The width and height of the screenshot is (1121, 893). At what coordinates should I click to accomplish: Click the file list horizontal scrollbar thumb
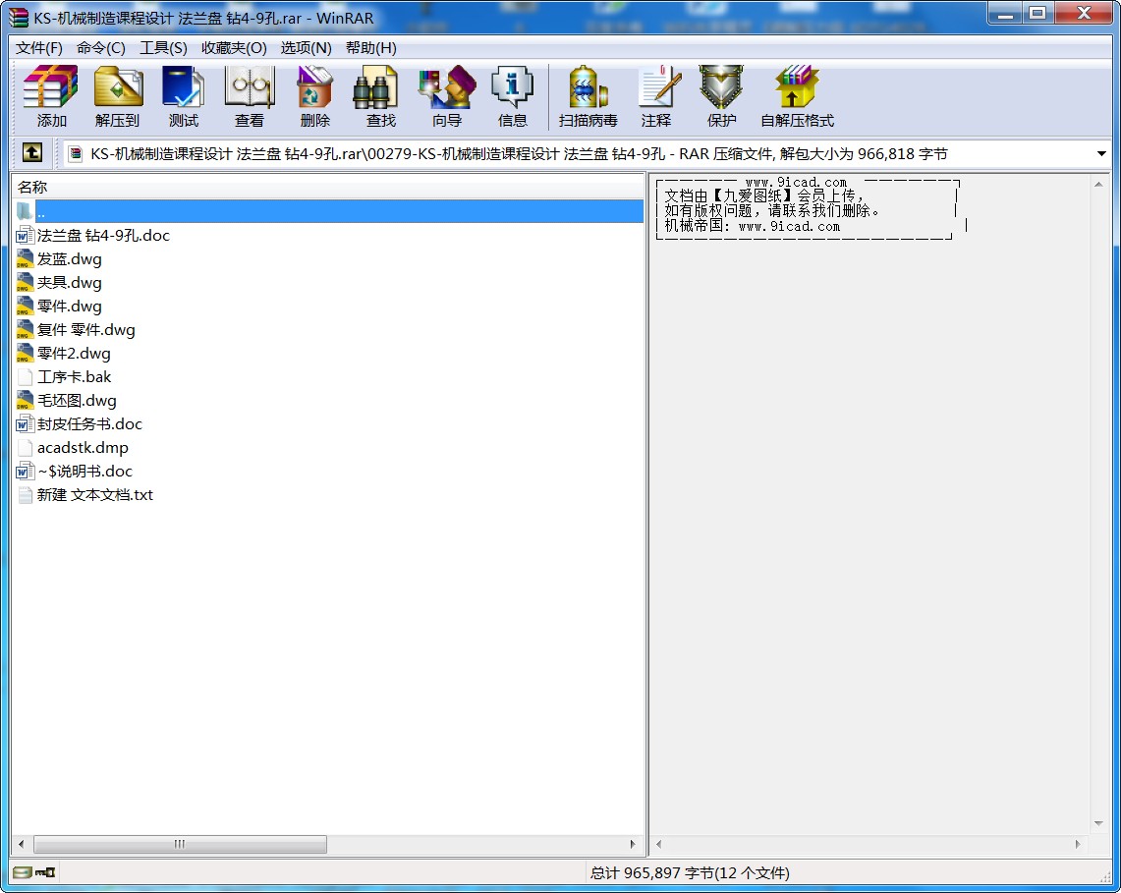(180, 844)
